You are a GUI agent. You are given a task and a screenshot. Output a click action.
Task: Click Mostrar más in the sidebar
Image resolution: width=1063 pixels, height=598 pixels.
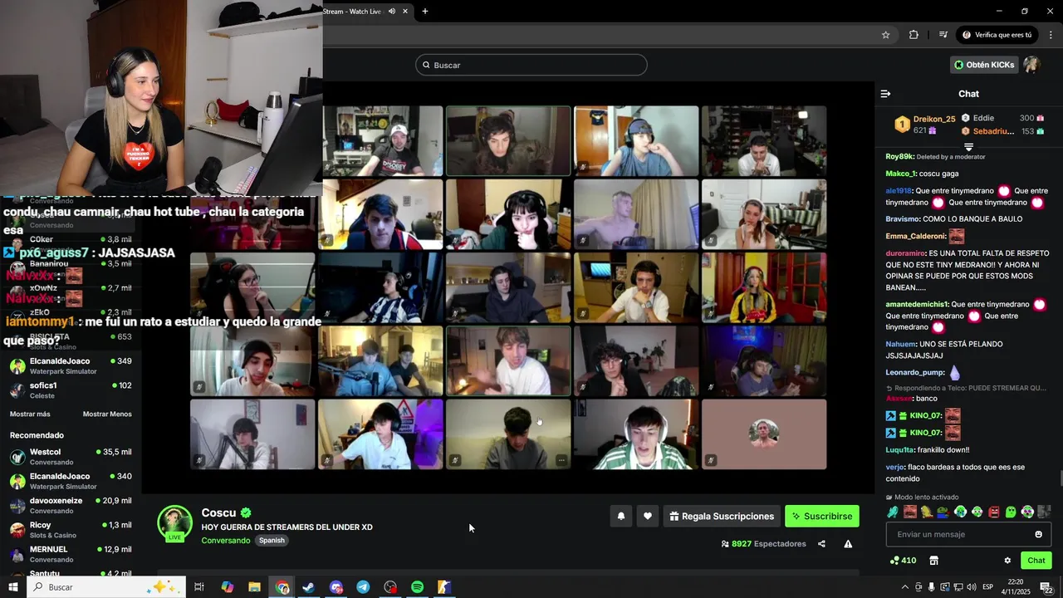(30, 414)
